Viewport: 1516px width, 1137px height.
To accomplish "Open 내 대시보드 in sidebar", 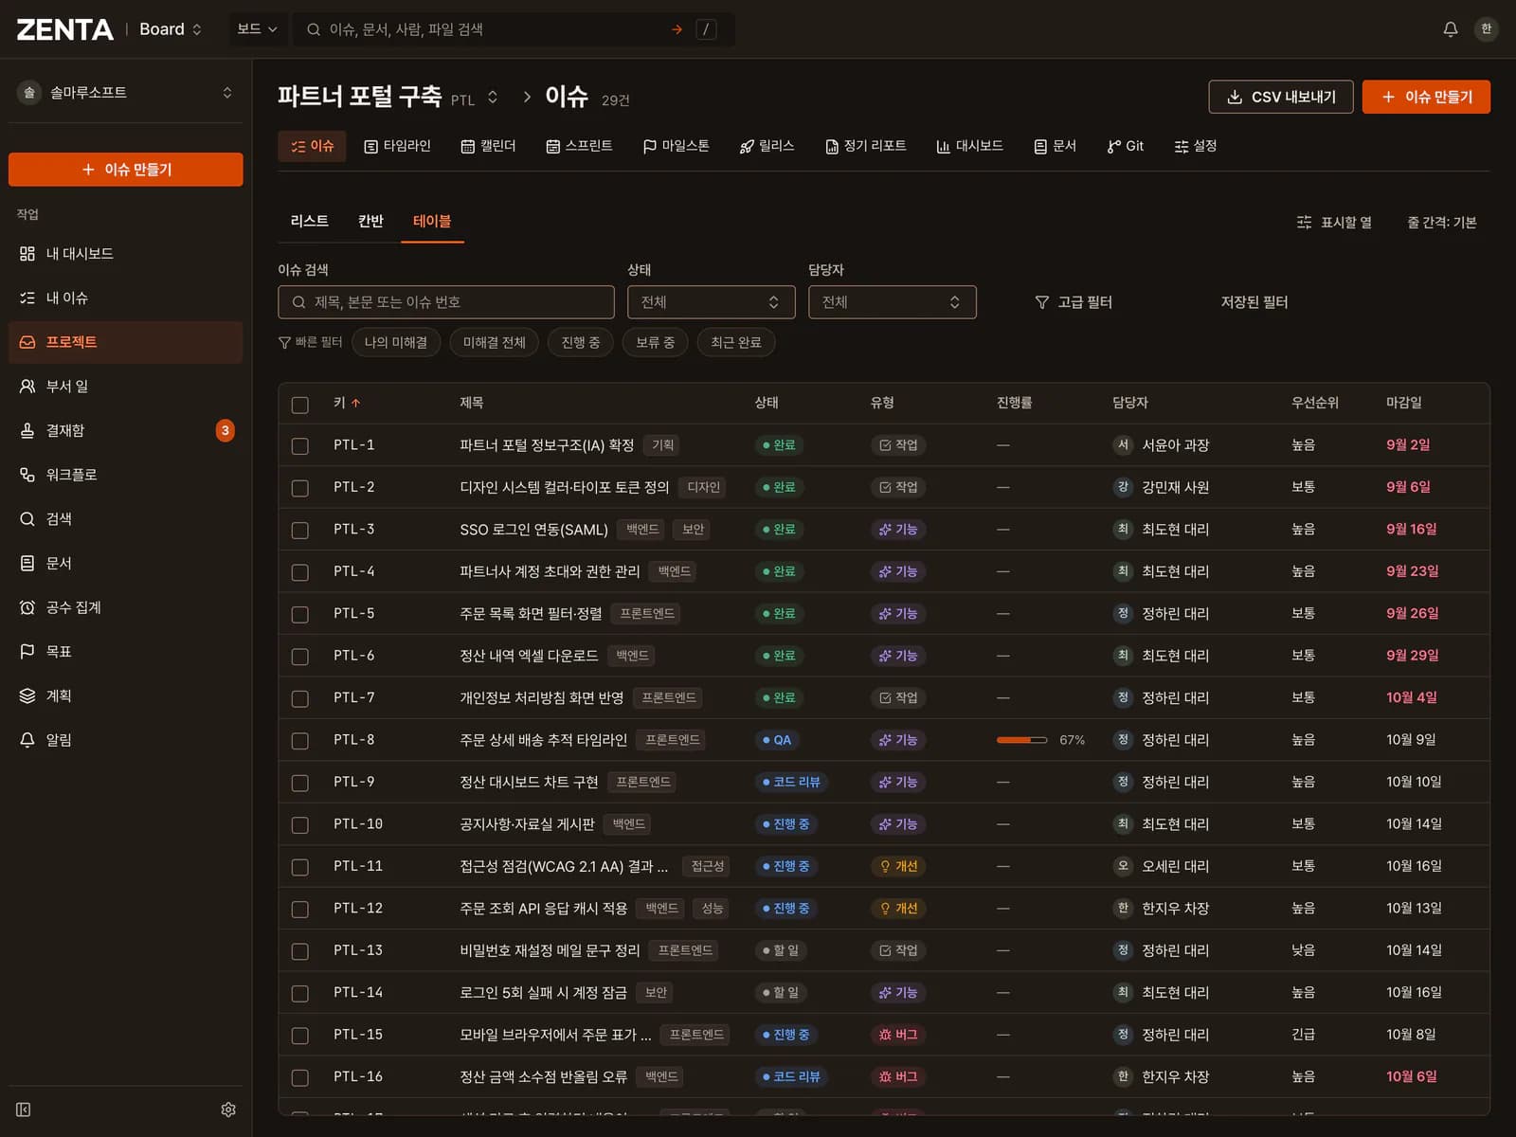I will pyautogui.click(x=125, y=254).
